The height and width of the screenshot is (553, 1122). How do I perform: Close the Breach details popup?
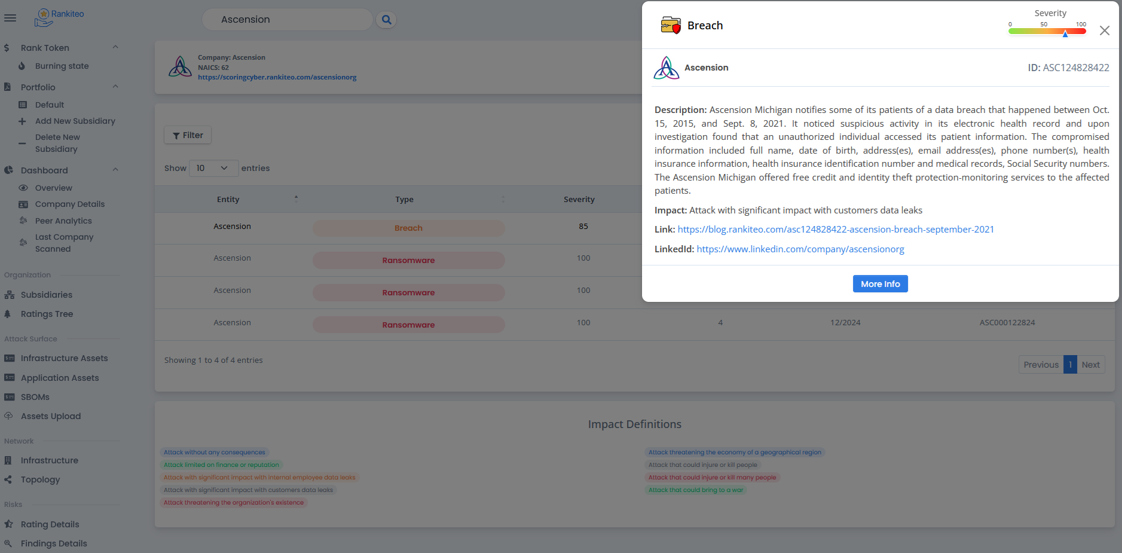tap(1104, 30)
